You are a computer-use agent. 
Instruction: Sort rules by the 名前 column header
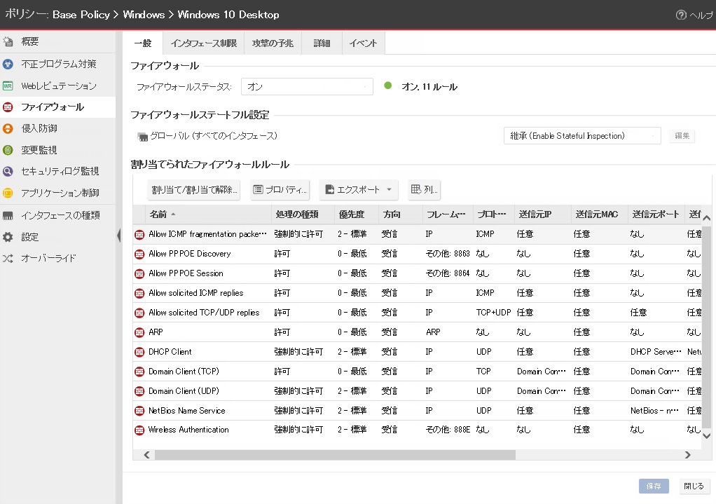coord(158,214)
